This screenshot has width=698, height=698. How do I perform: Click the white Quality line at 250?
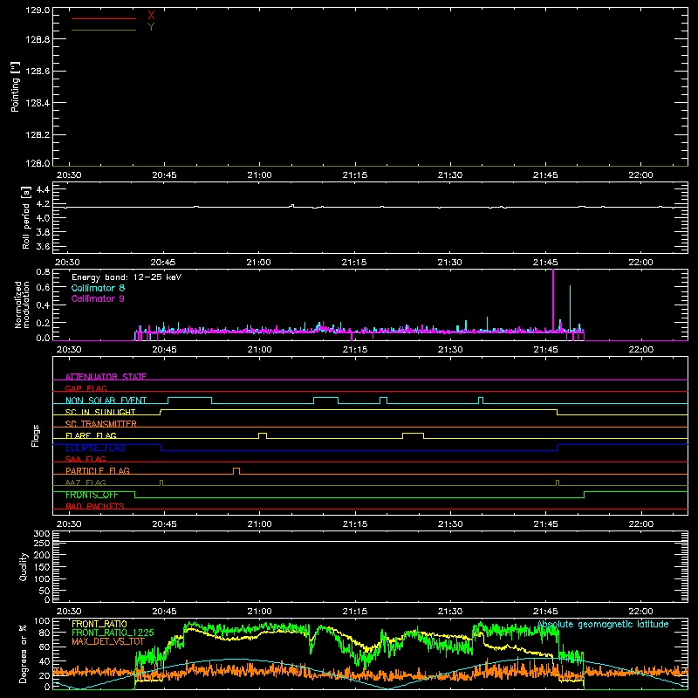pos(370,541)
